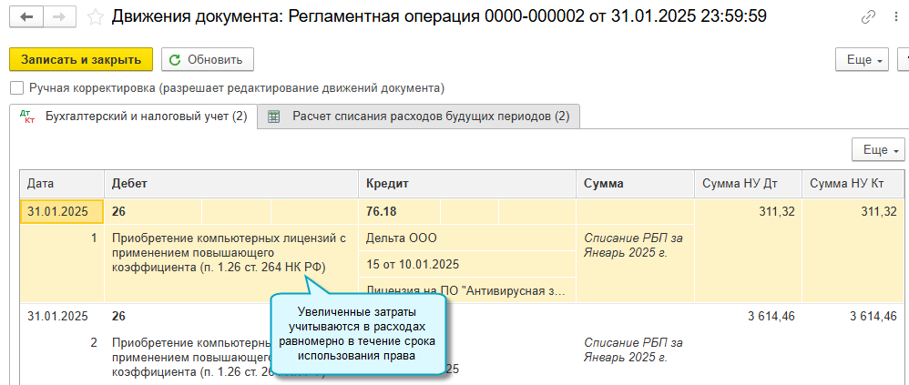Image resolution: width=909 pixels, height=385 pixels.
Task: Copy link using the chain icon
Action: 868,17
